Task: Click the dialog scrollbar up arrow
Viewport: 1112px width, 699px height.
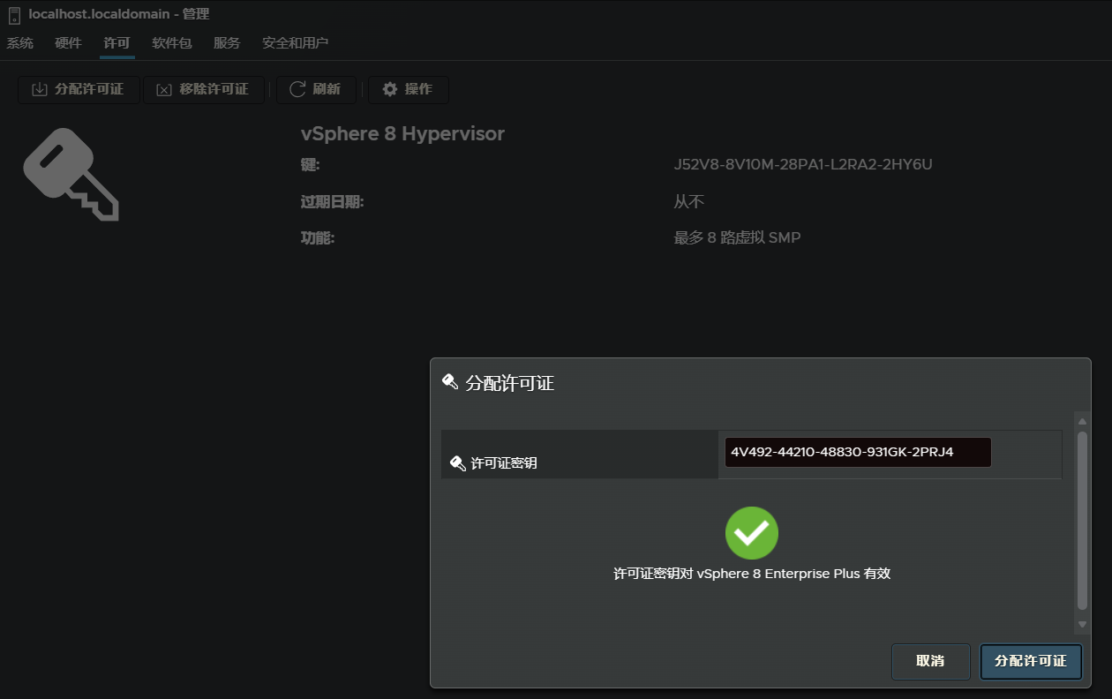Action: click(1082, 421)
